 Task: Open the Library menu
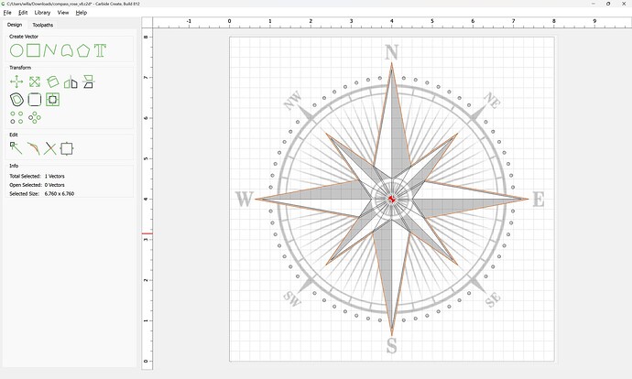click(42, 13)
